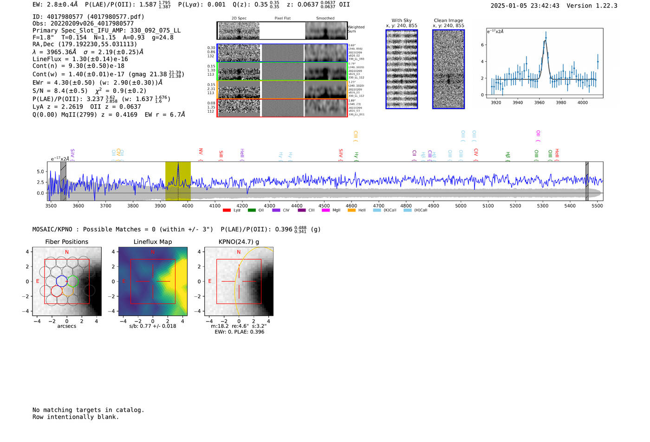
Task: Click the LyA z = 2.2619 text
Action: 58,107
